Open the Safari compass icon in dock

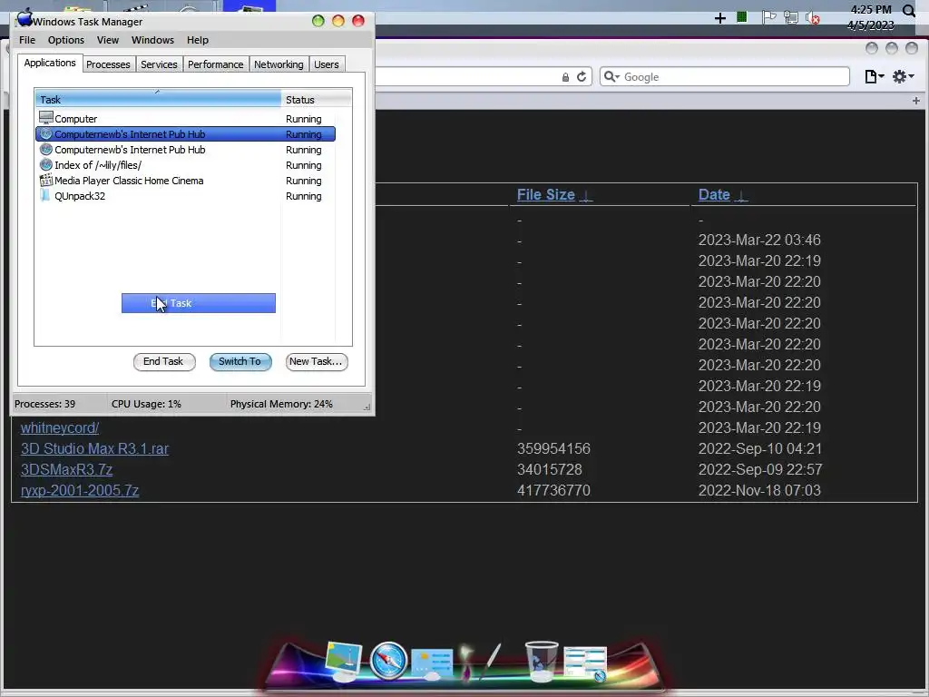point(388,660)
